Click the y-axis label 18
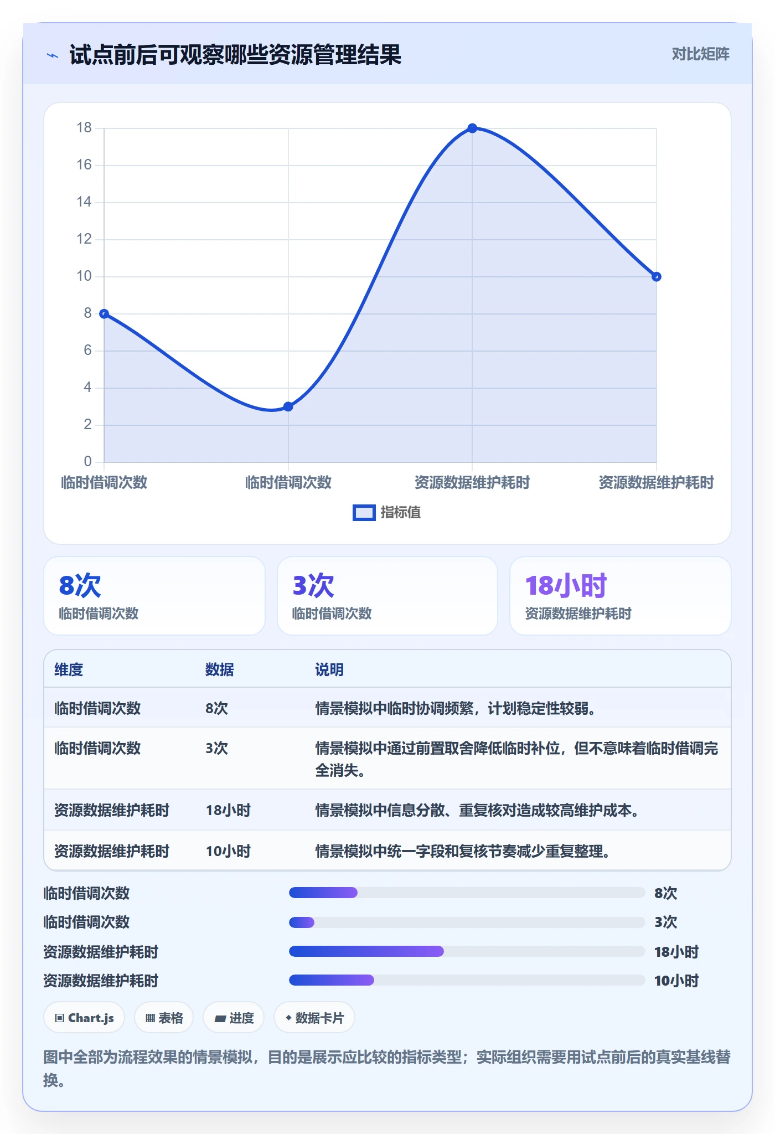This screenshot has height=1134, width=775. click(x=84, y=128)
